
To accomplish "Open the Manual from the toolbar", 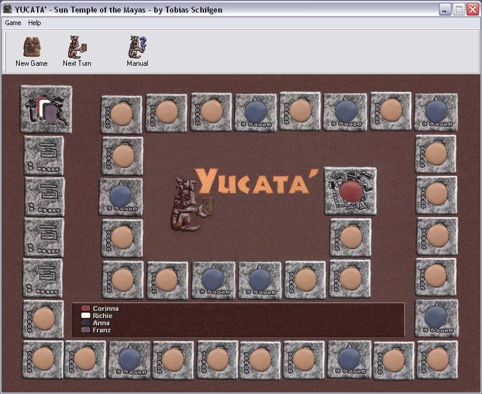I will [138, 51].
